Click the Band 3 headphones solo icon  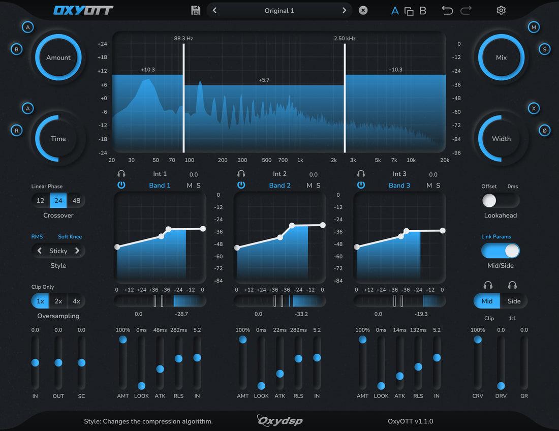click(x=361, y=173)
